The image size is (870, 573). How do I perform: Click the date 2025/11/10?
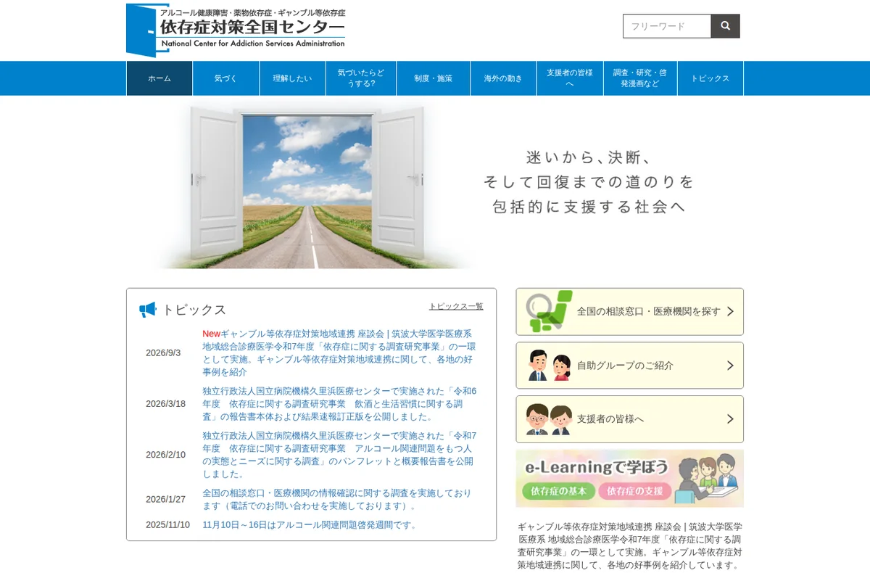167,524
